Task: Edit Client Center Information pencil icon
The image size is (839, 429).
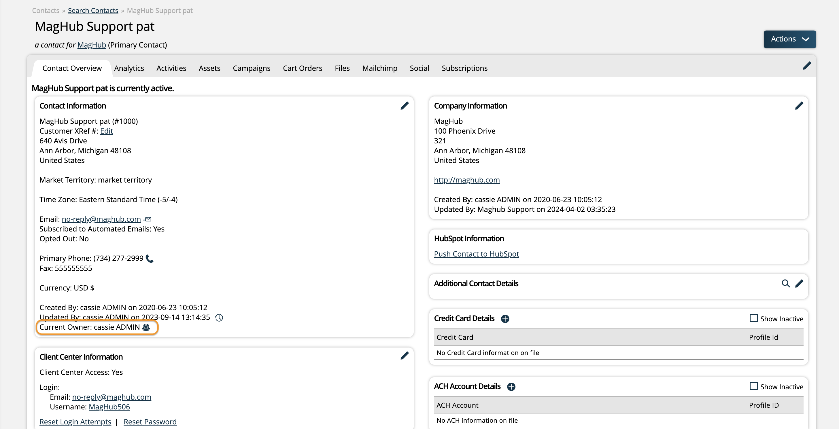Action: point(405,356)
